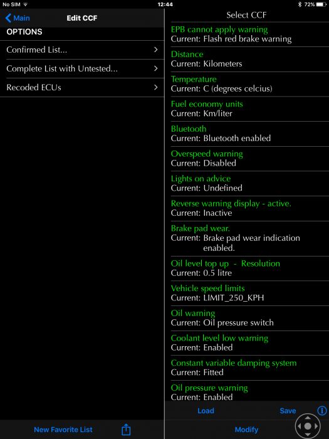Choose the Temperature units entry
This screenshot has width=329, height=439.
click(x=250, y=83)
